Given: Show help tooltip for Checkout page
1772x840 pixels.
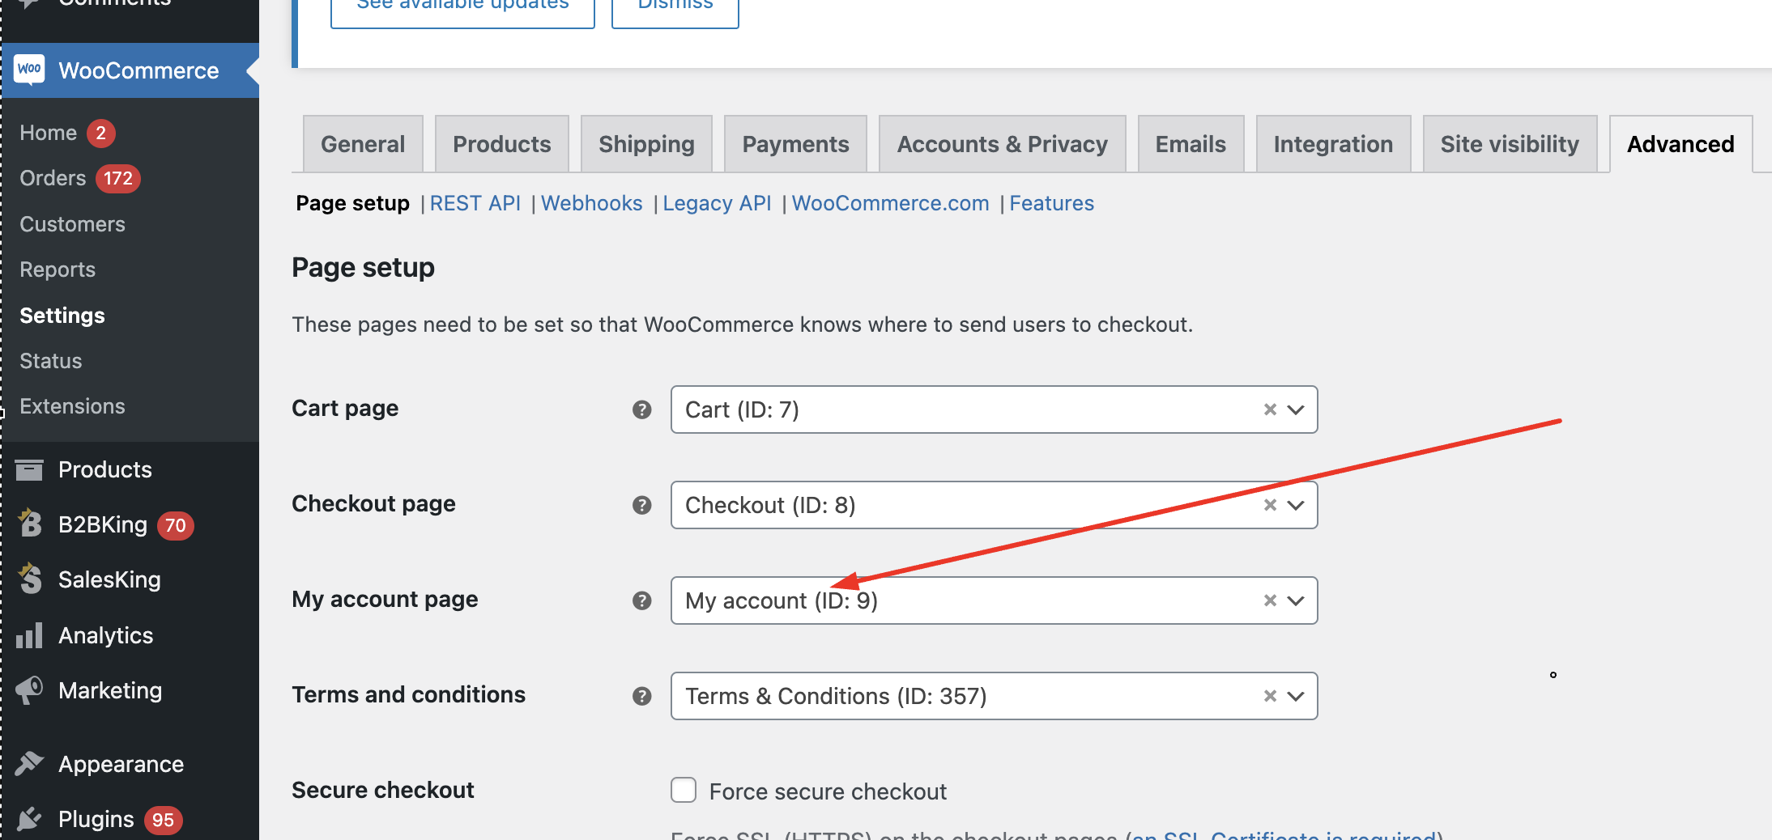Looking at the screenshot, I should (642, 505).
